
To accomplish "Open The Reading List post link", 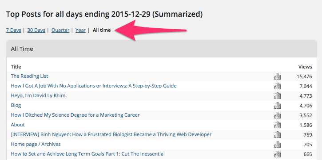I will 30,76.
